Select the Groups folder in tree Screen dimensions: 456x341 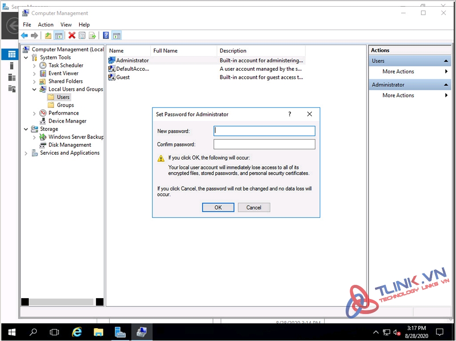click(x=65, y=105)
